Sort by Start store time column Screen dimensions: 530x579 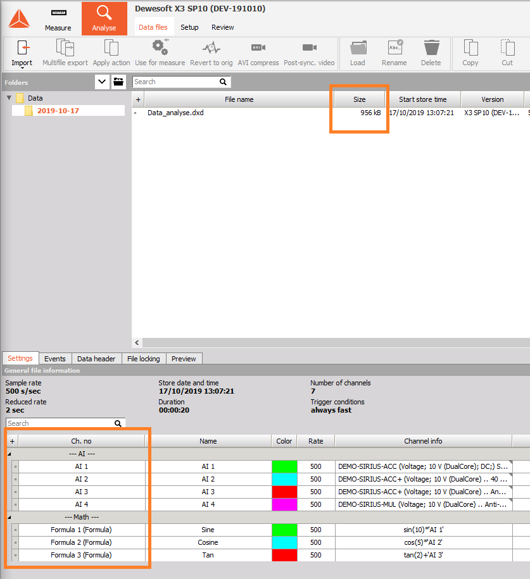tap(423, 99)
